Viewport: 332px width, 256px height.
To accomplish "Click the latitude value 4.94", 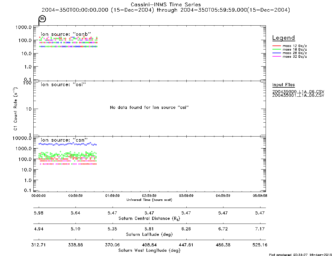I will pyautogui.click(x=38, y=229).
